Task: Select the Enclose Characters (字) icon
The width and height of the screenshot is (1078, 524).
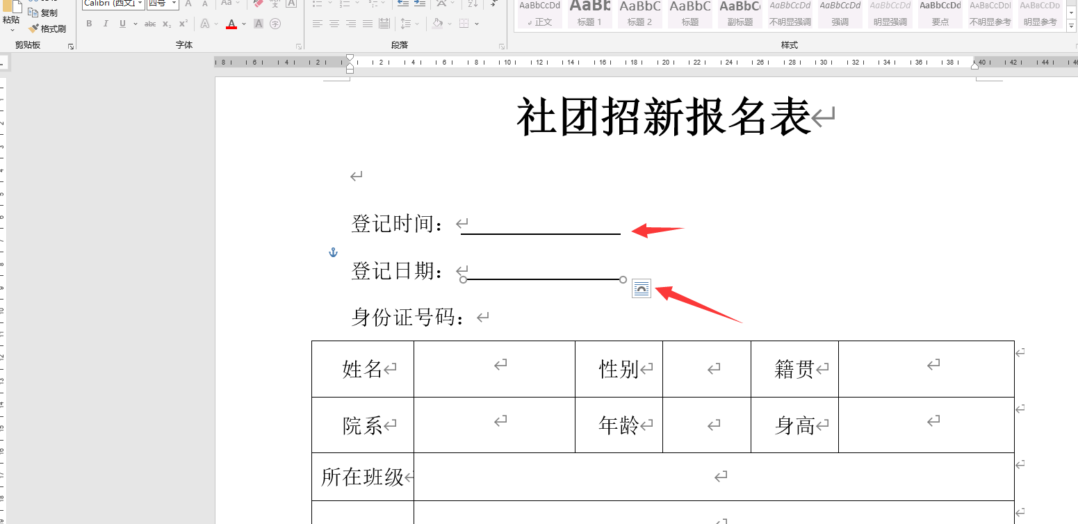Action: click(276, 24)
